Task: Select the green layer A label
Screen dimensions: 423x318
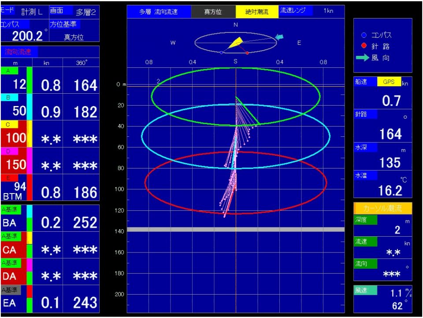Action: coord(9,71)
